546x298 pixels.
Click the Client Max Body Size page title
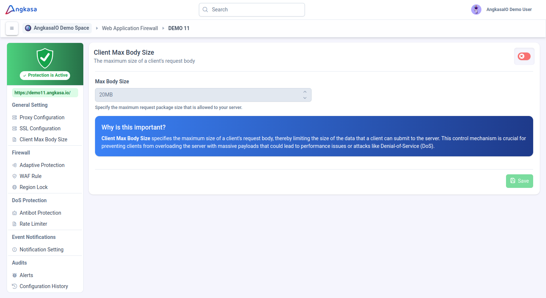124,52
